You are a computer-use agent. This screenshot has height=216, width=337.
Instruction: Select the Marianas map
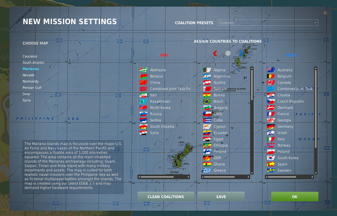(x=31, y=69)
